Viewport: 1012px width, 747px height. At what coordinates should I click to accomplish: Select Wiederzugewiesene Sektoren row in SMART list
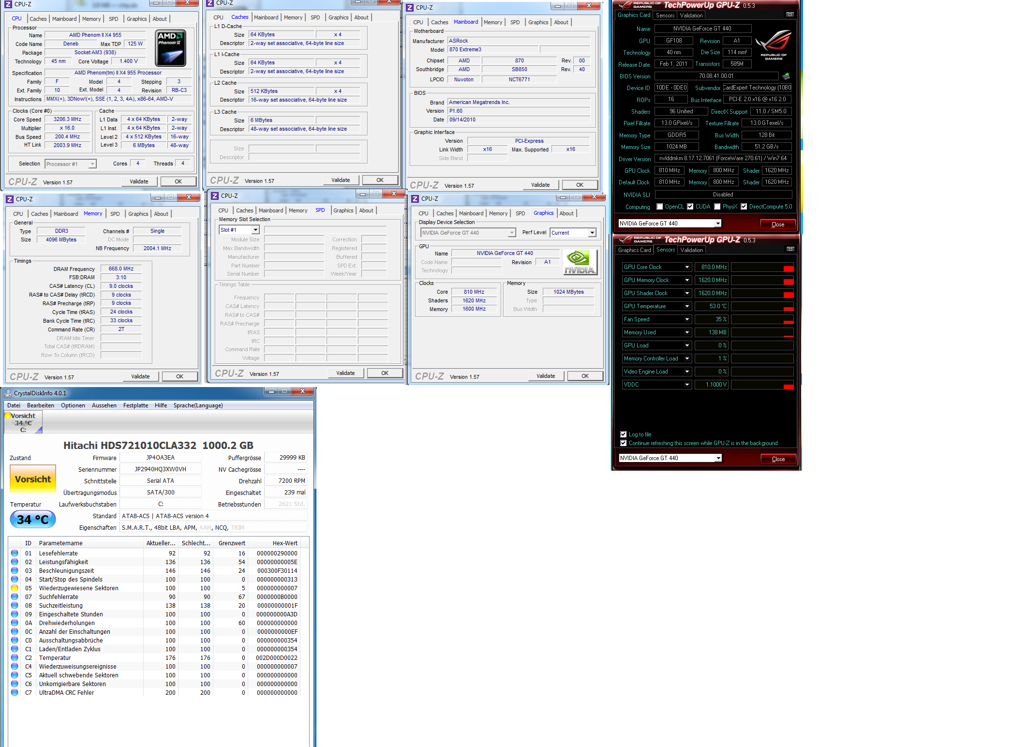(78, 588)
